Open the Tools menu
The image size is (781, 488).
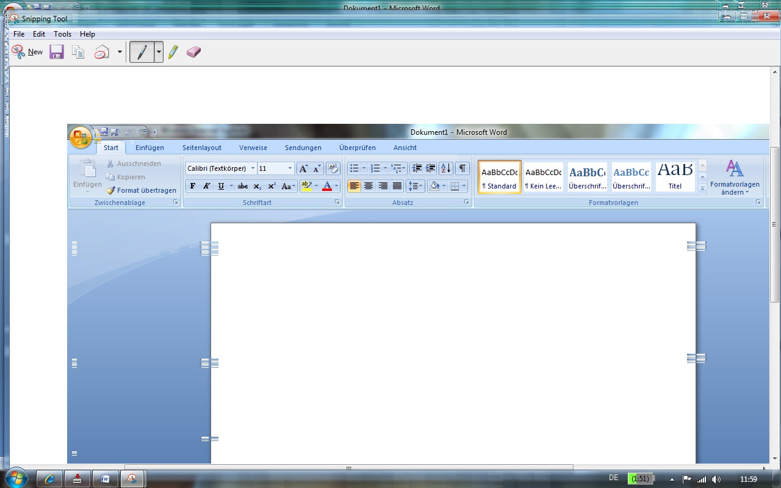pyautogui.click(x=62, y=34)
